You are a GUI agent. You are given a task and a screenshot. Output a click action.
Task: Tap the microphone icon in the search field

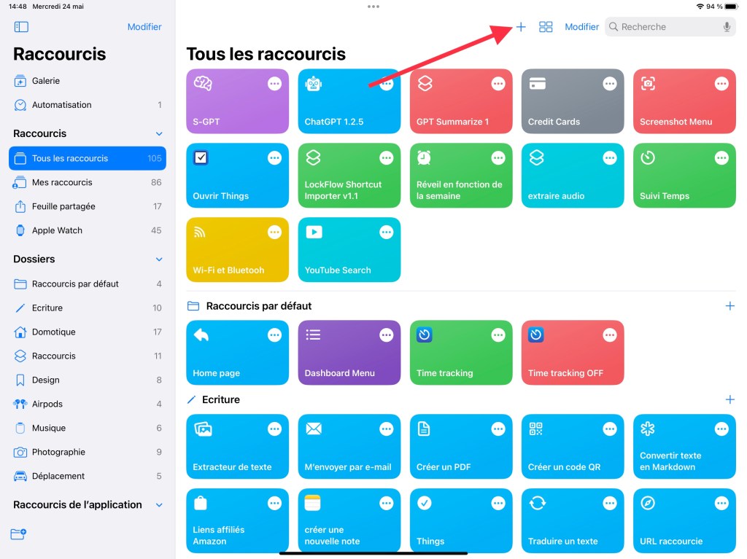[x=727, y=27]
